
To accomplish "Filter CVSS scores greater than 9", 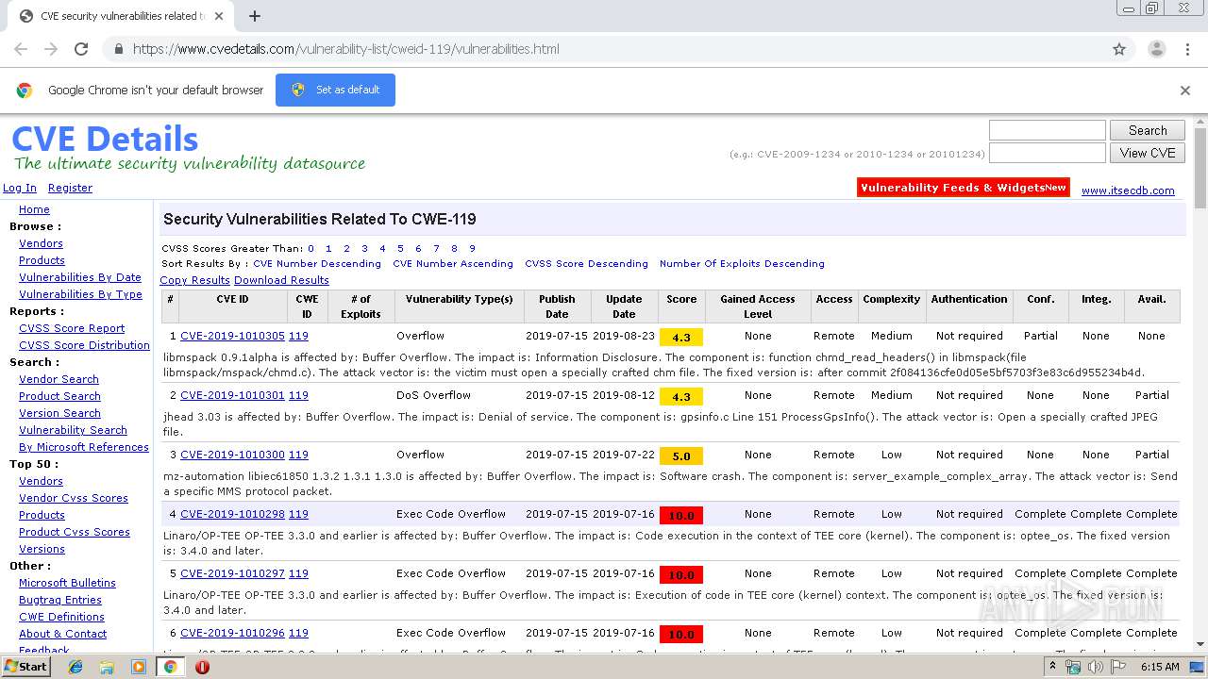I will click(x=472, y=249).
